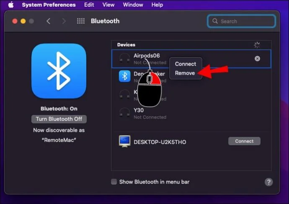
Task: Go back with the left chevron
Action: click(x=48, y=21)
